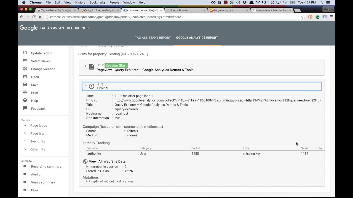Screen dimensions: 353x198
Task: Click the pageview document icon in Hit 1
Action: tap(92, 67)
